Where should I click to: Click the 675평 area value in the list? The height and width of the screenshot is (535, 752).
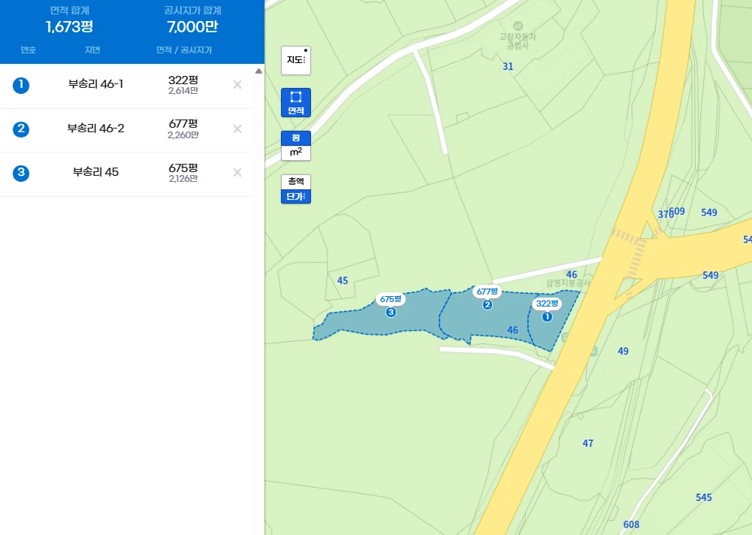pos(183,168)
